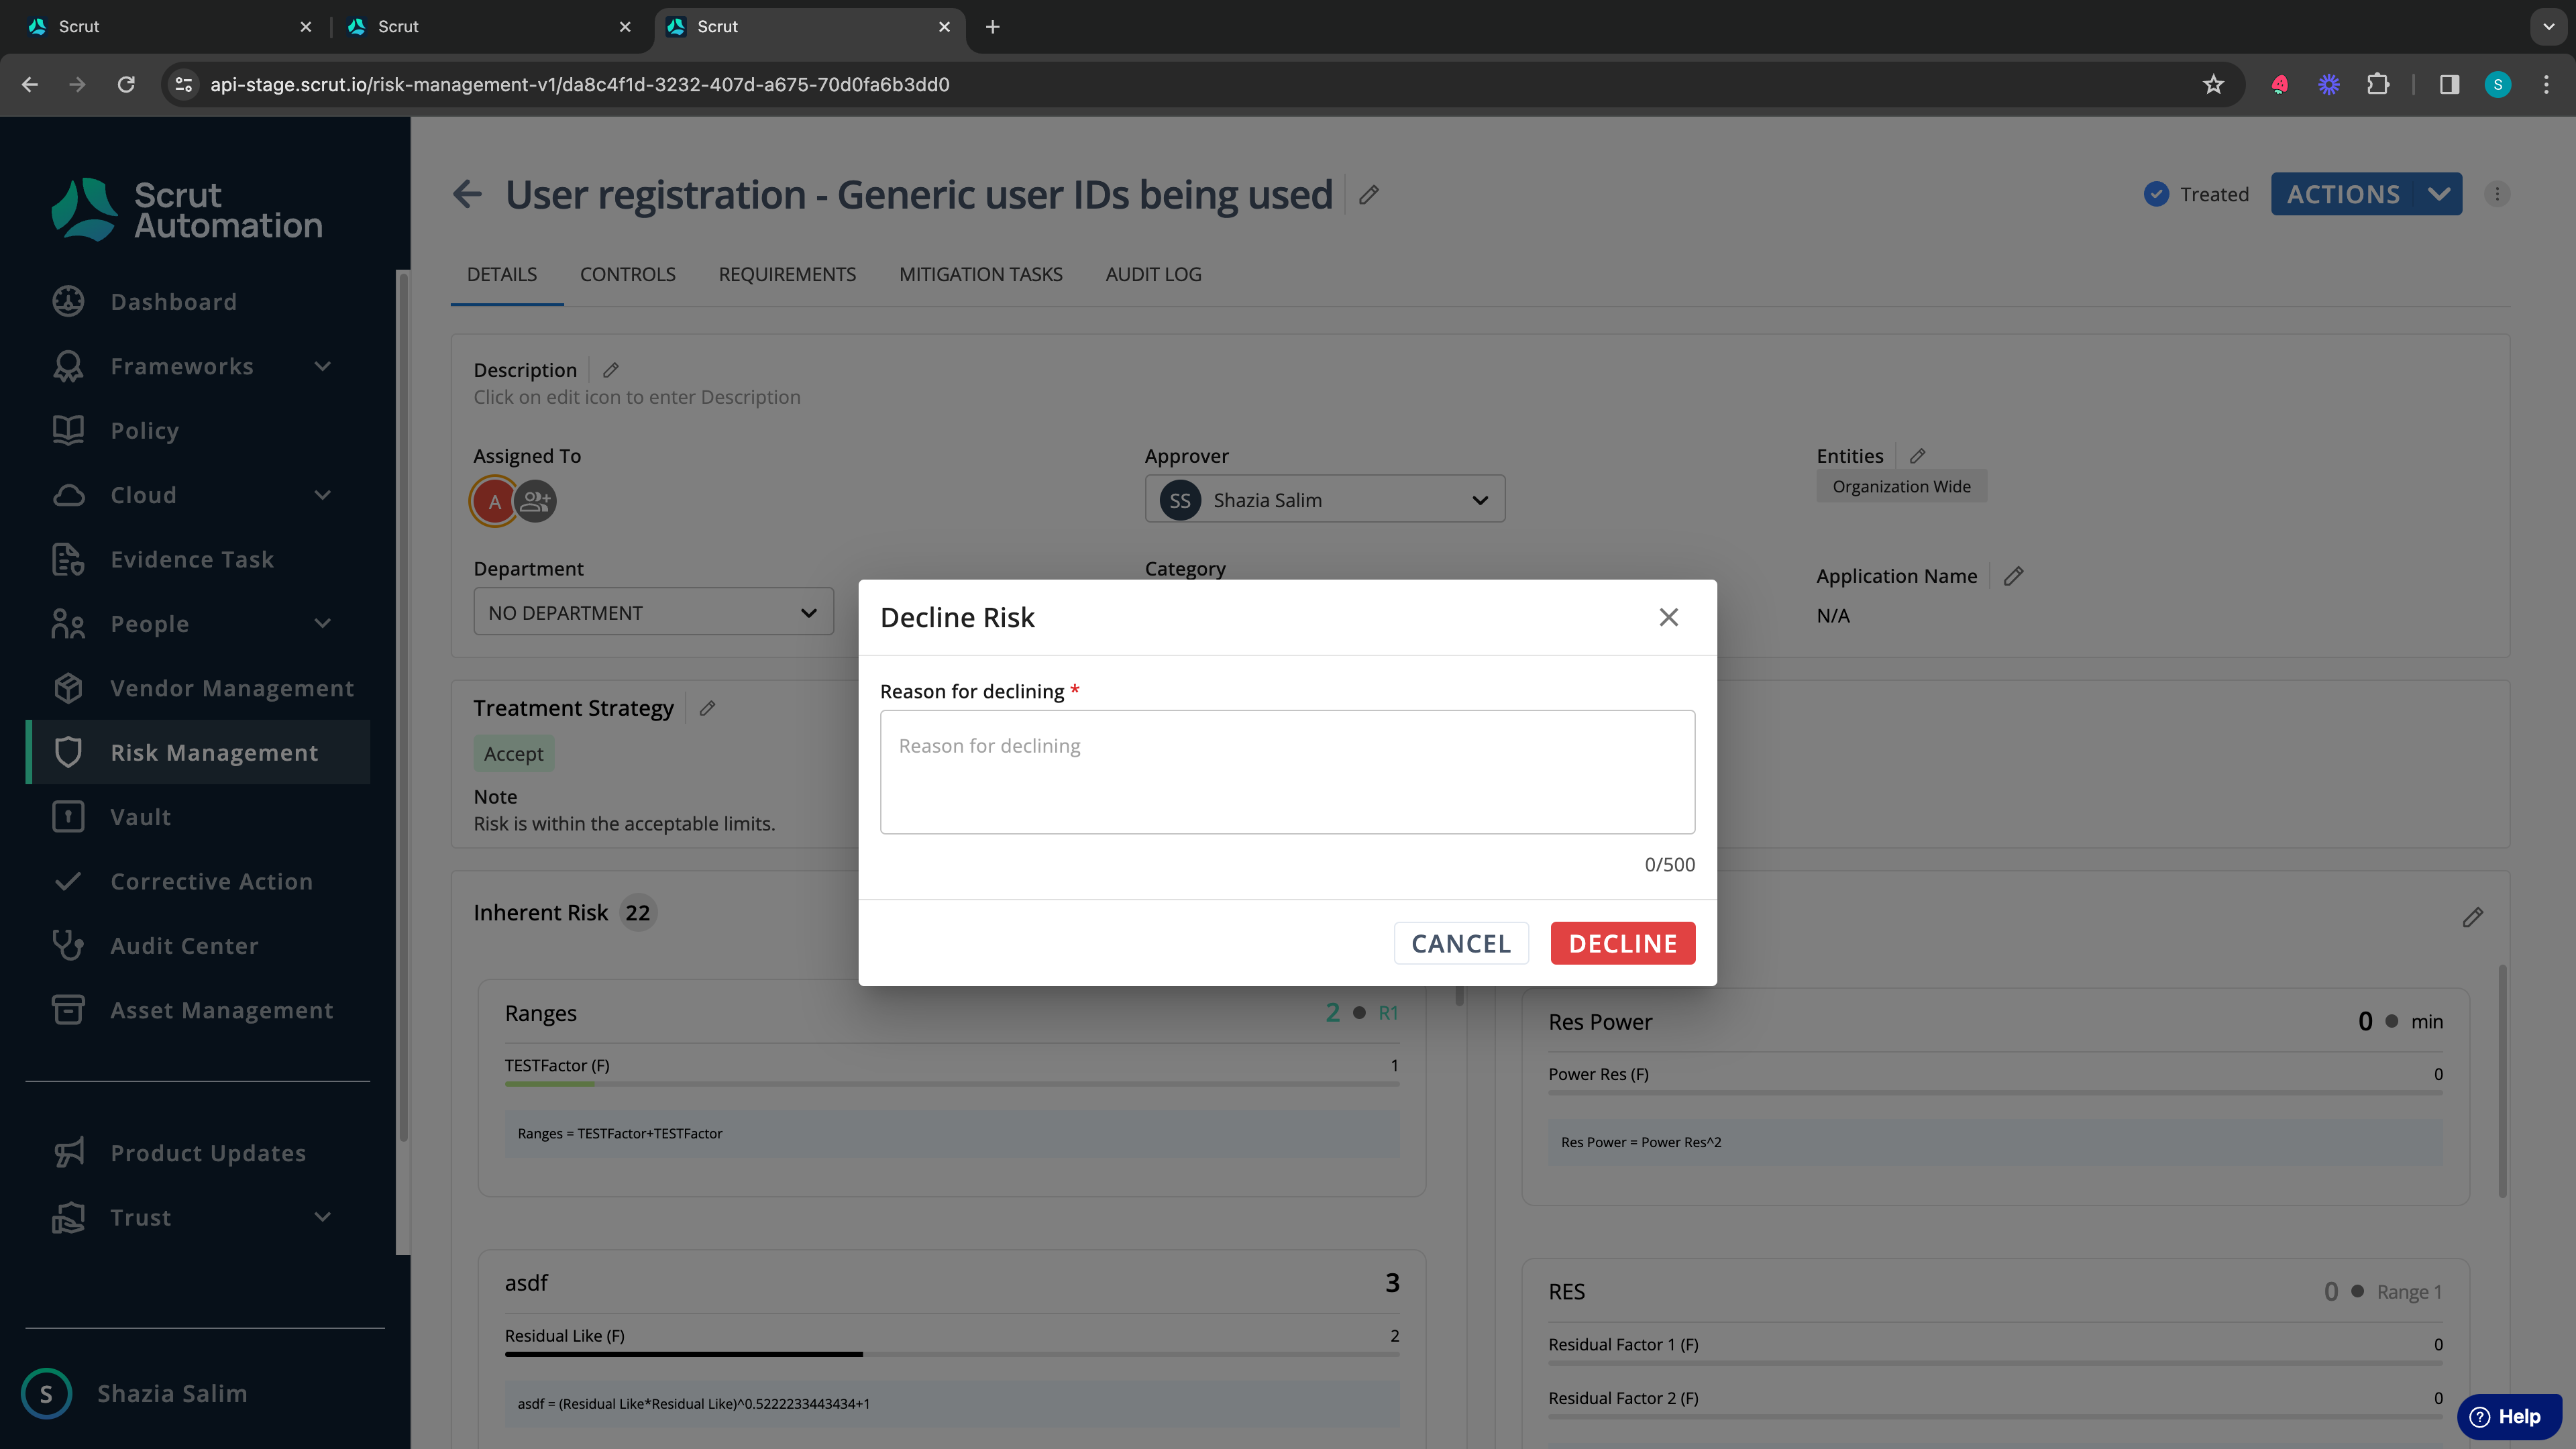The height and width of the screenshot is (1449, 2576).
Task: Click the Scrut Automation logo
Action: click(187, 209)
